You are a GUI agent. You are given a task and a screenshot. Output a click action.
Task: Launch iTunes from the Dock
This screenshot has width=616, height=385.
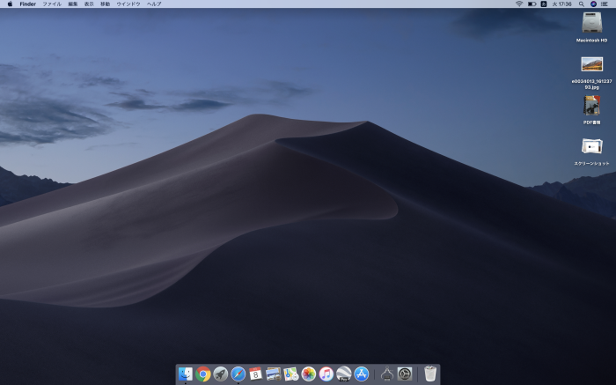pyautogui.click(x=326, y=374)
